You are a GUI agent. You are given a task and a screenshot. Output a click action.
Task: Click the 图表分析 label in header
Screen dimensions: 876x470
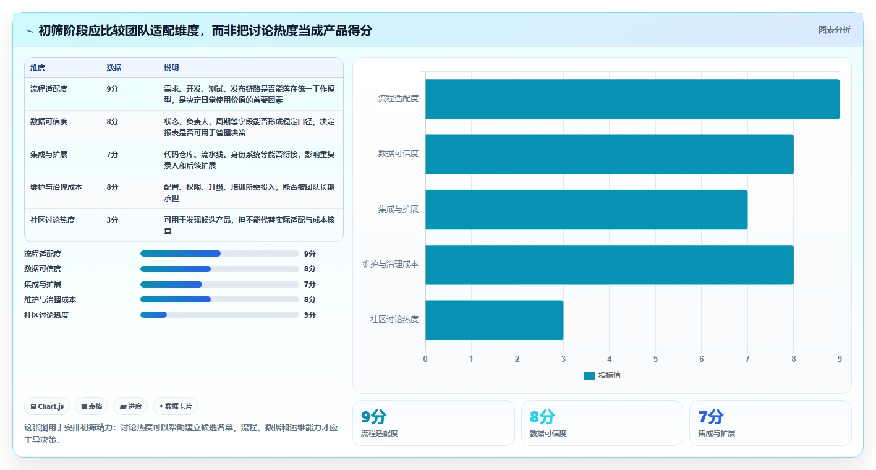click(x=834, y=30)
